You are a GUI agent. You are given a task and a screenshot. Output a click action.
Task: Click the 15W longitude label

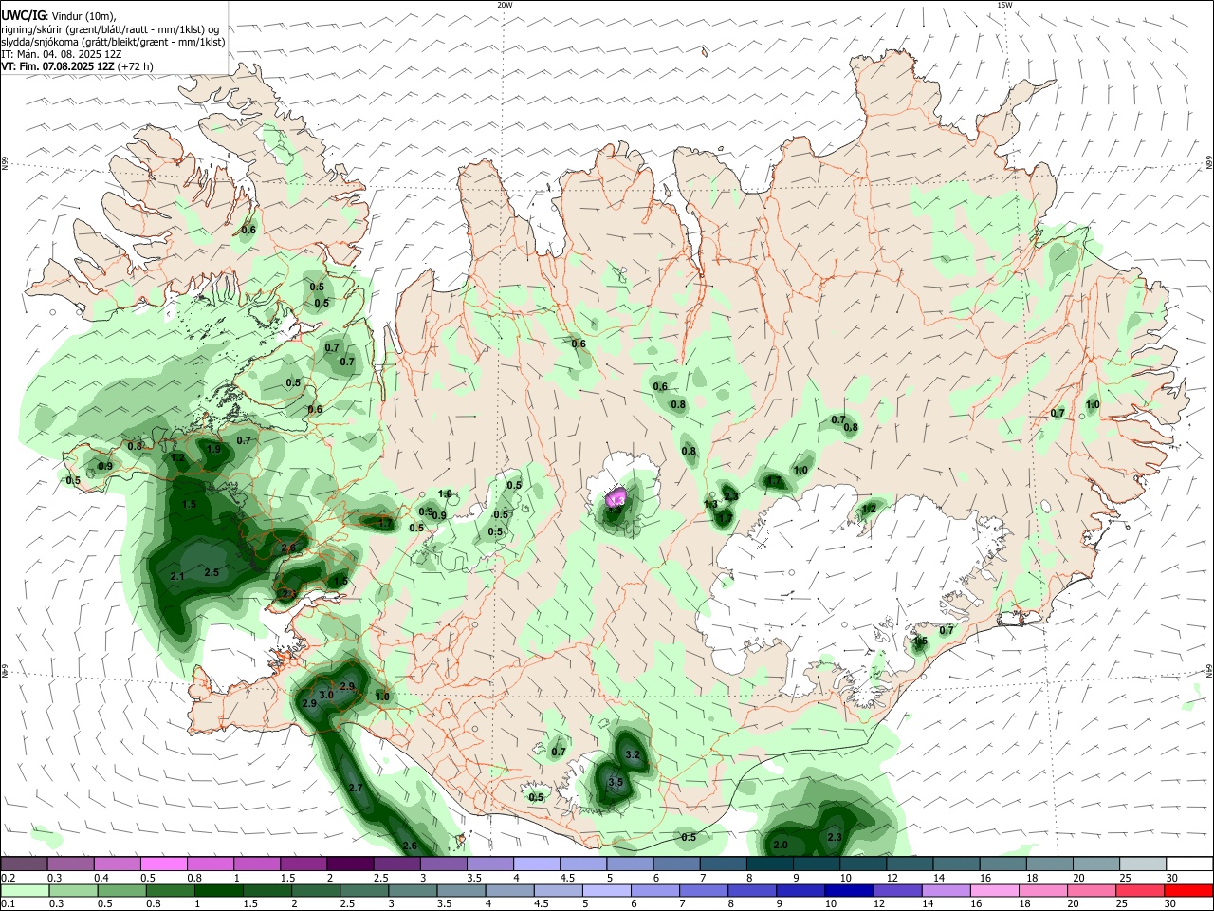1003,5
